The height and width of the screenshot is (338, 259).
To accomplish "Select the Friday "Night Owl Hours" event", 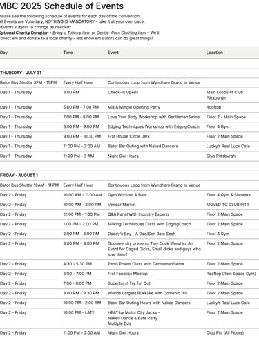I will (123, 332).
